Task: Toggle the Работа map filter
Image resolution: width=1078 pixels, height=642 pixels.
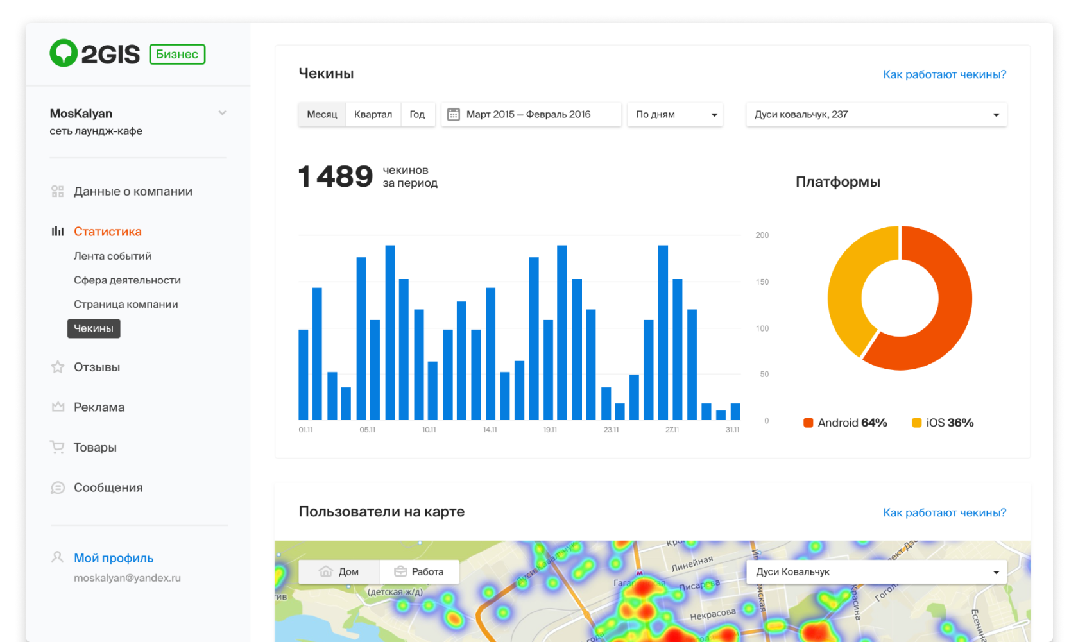Action: pyautogui.click(x=419, y=571)
